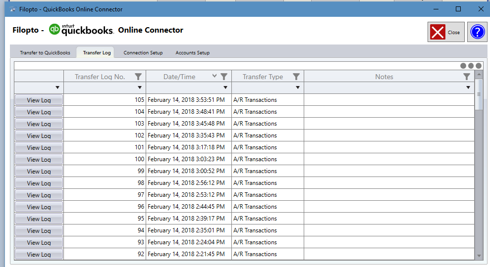View Log for transfer 104

[39, 112]
